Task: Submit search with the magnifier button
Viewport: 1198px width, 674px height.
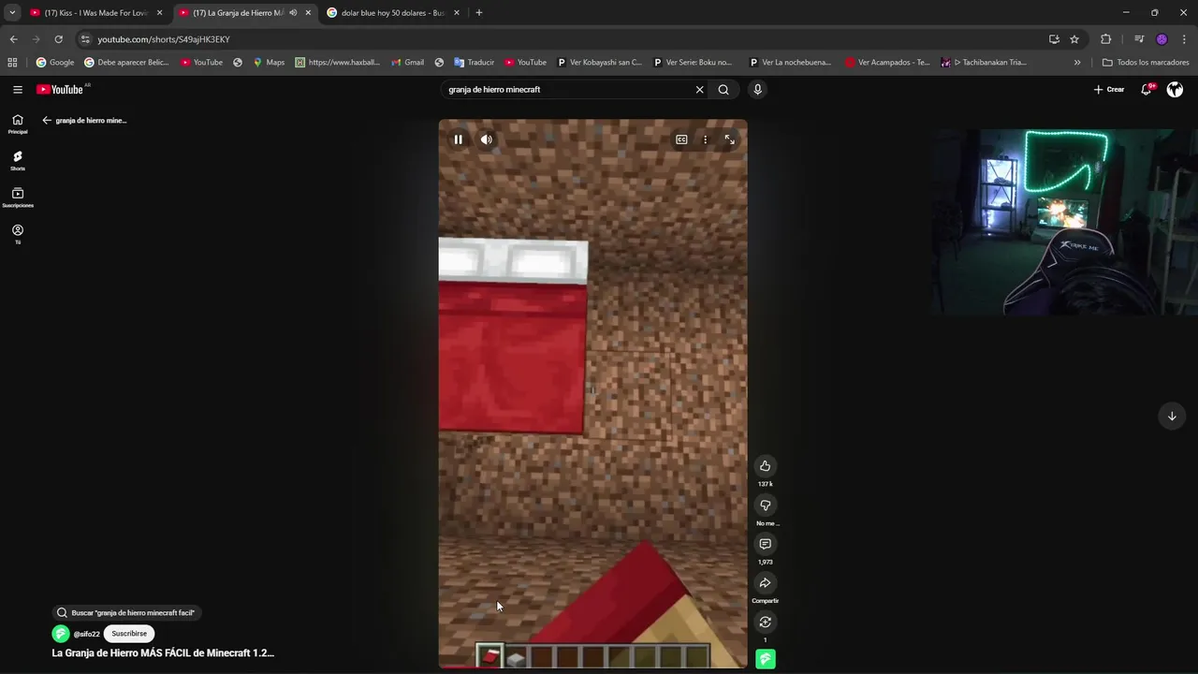Action: 723,90
